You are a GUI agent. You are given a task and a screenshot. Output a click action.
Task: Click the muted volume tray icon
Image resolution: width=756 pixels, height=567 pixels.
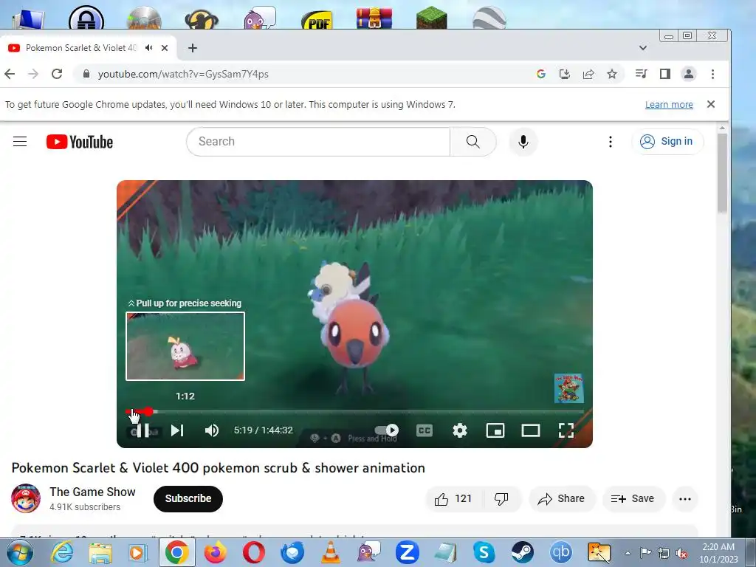pos(681,553)
